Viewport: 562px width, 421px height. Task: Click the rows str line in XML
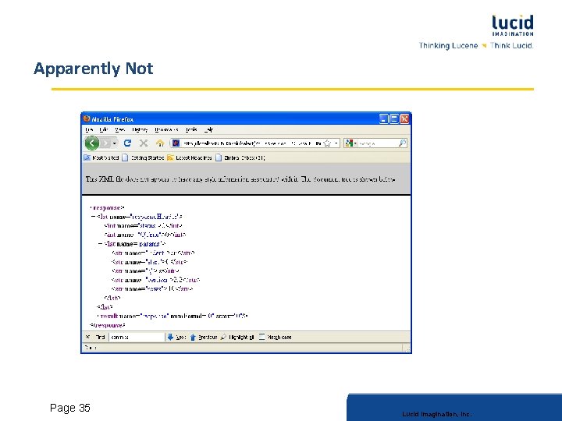coord(152,288)
